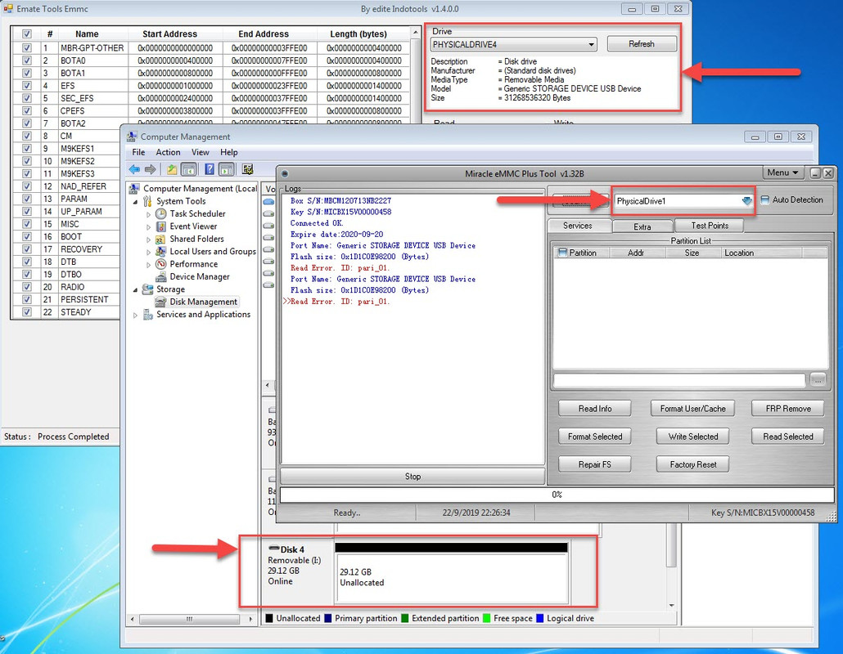Switch to the Test Points tab

pos(710,226)
